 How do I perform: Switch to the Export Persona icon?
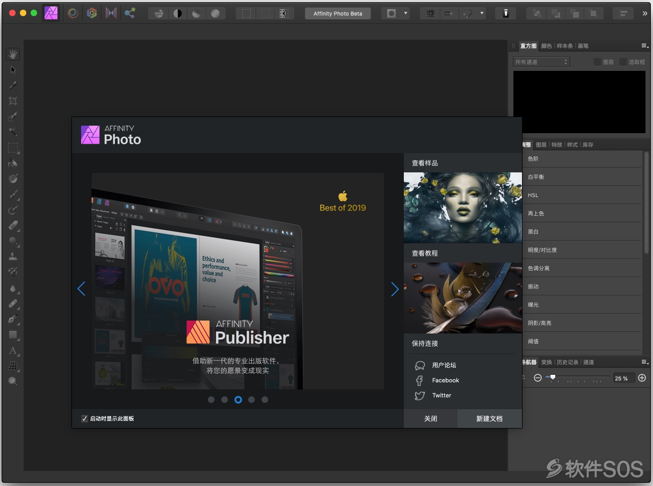click(x=130, y=13)
